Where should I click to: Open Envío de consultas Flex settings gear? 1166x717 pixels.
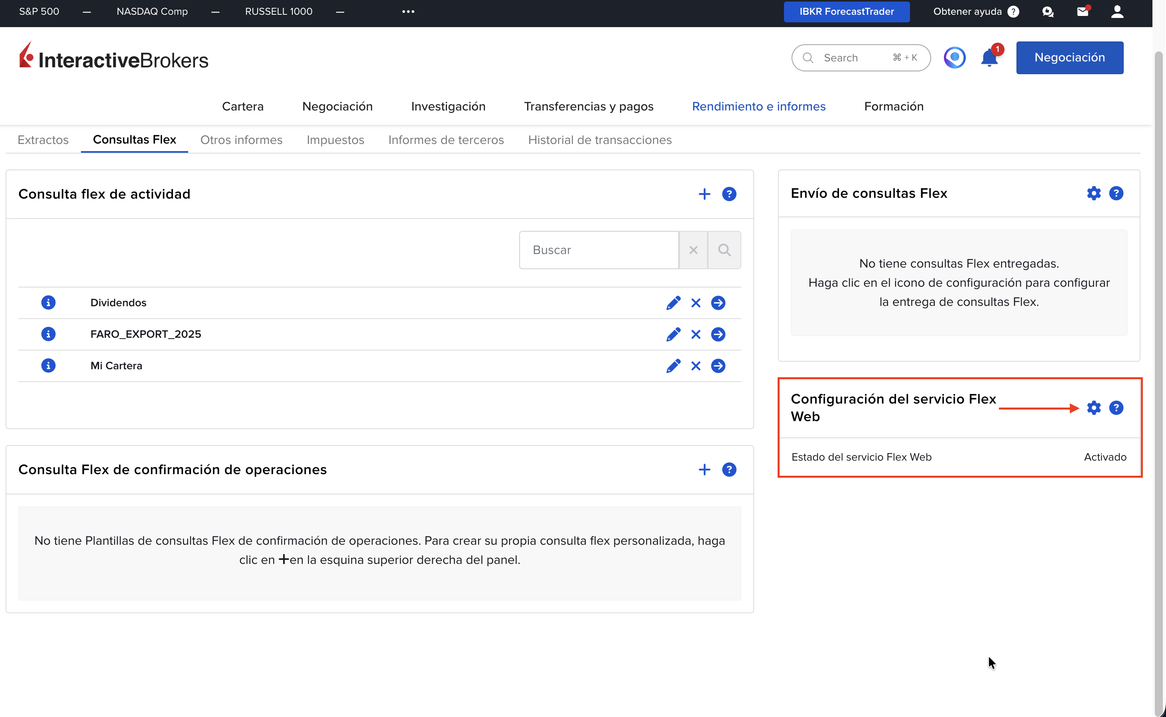coord(1093,193)
